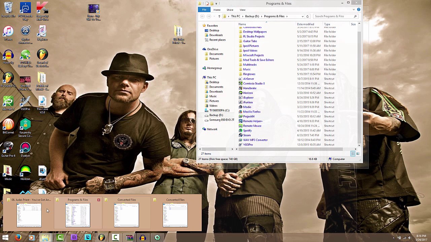The image size is (431, 242).
Task: Click the breadcrumb arrow after Programs & Files
Action: tap(287, 16)
